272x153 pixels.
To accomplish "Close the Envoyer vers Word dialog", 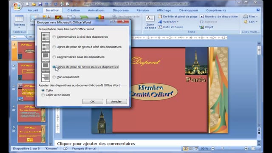I will (x=123, y=21).
